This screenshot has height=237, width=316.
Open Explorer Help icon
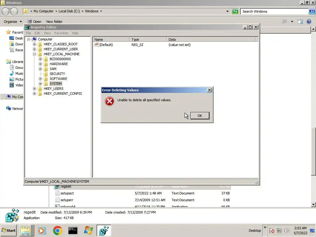pyautogui.click(x=309, y=22)
